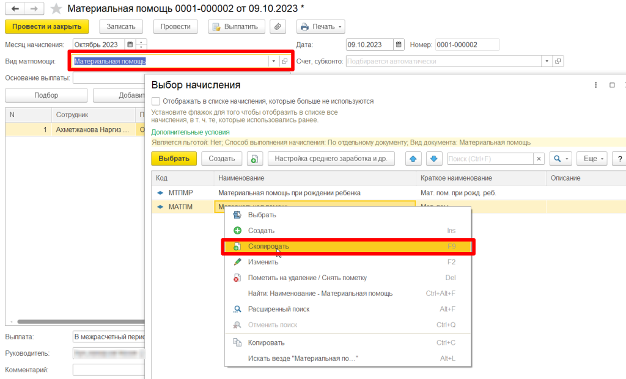Click Расширенный поиск in context menu
Screen dimensions: 626x379
(x=278, y=309)
